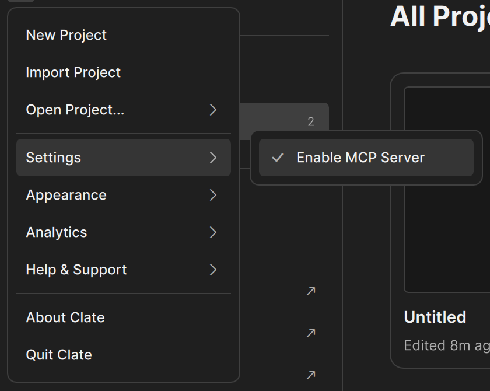Open Help & Support submenu
The image size is (490, 391).
click(124, 270)
